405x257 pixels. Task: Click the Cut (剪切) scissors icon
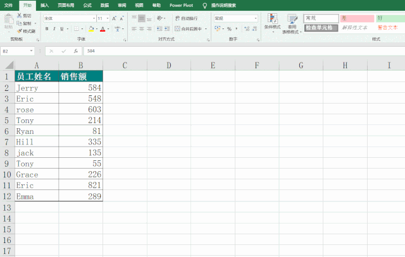18,16
